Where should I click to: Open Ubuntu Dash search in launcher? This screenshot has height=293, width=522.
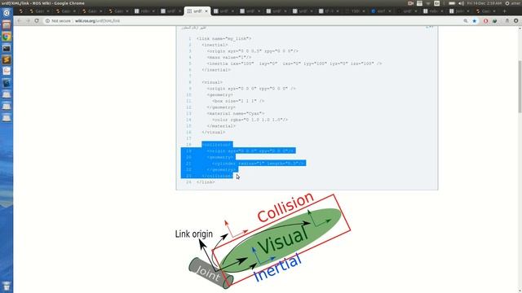click(7, 13)
